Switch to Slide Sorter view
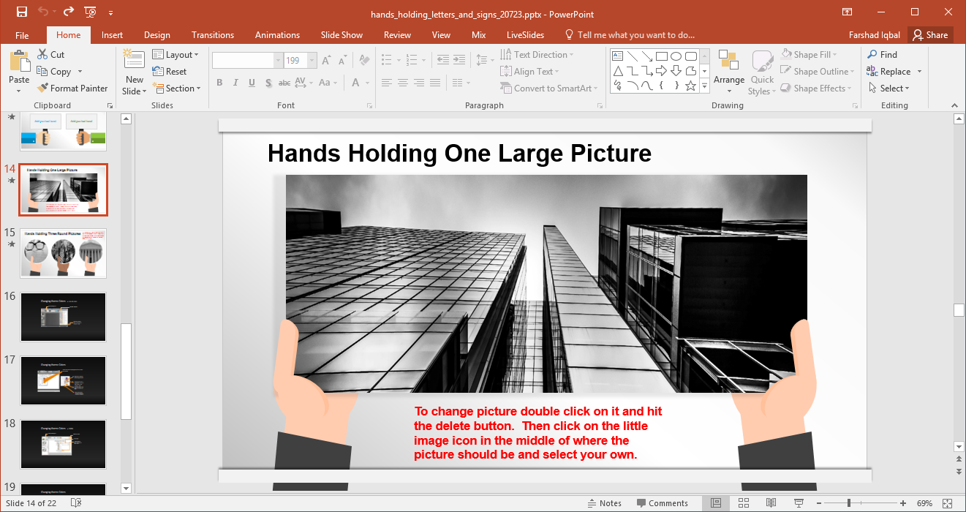 pyautogui.click(x=744, y=503)
